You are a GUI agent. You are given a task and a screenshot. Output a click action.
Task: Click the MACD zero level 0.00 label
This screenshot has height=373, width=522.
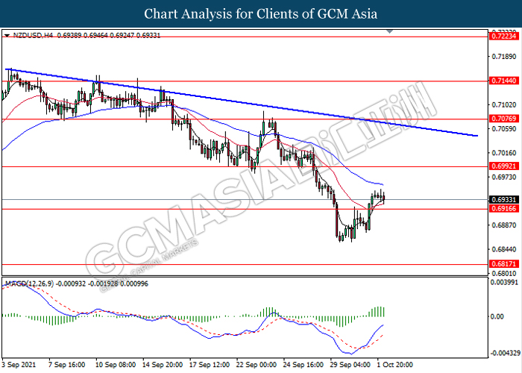(x=497, y=316)
